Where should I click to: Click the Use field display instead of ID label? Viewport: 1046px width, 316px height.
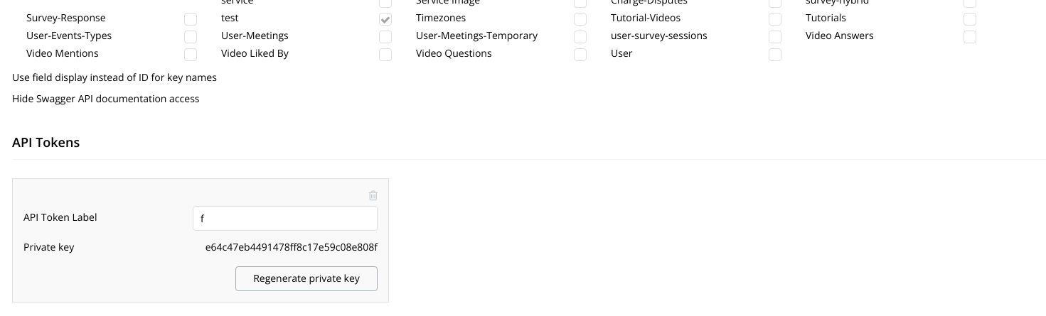(x=114, y=77)
